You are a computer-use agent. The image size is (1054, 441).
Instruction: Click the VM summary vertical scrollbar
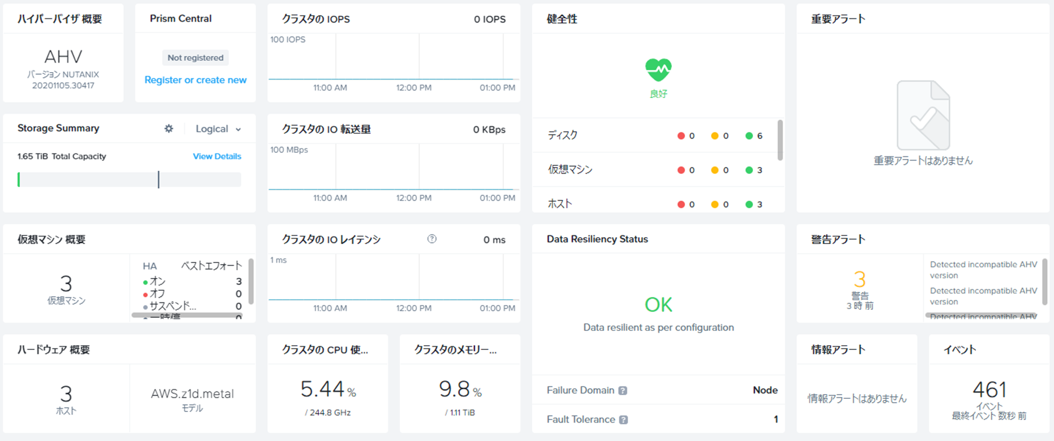(x=251, y=281)
